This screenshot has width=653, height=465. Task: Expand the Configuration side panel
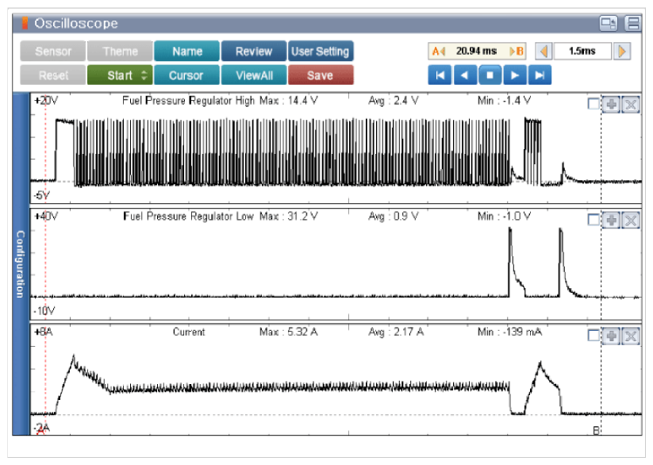tap(20, 264)
